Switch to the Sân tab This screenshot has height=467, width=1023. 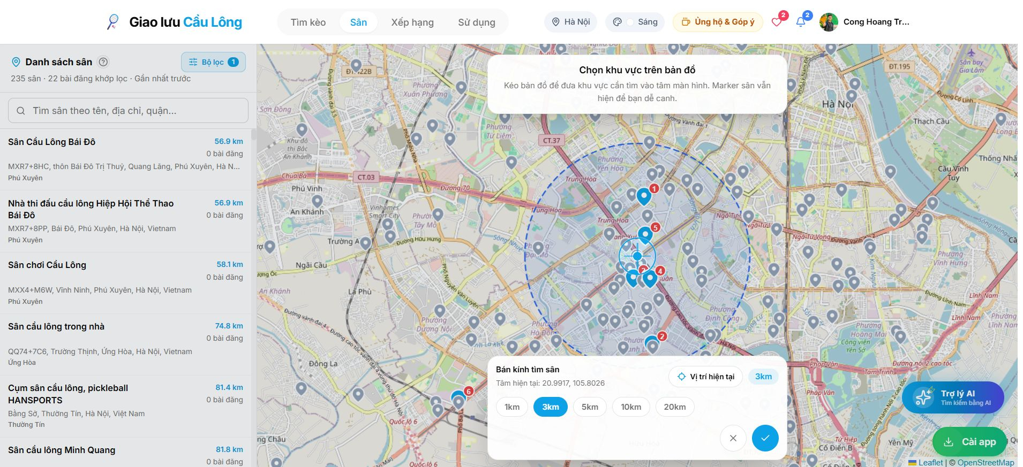[x=358, y=22]
